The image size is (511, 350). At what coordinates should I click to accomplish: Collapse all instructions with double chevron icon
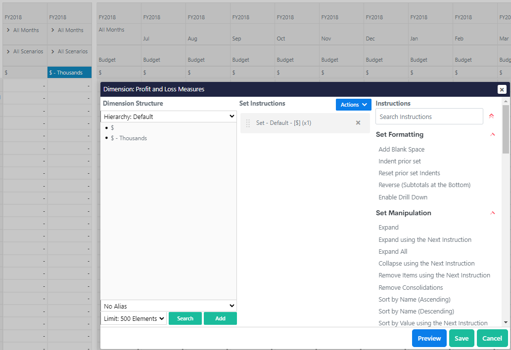tap(491, 117)
